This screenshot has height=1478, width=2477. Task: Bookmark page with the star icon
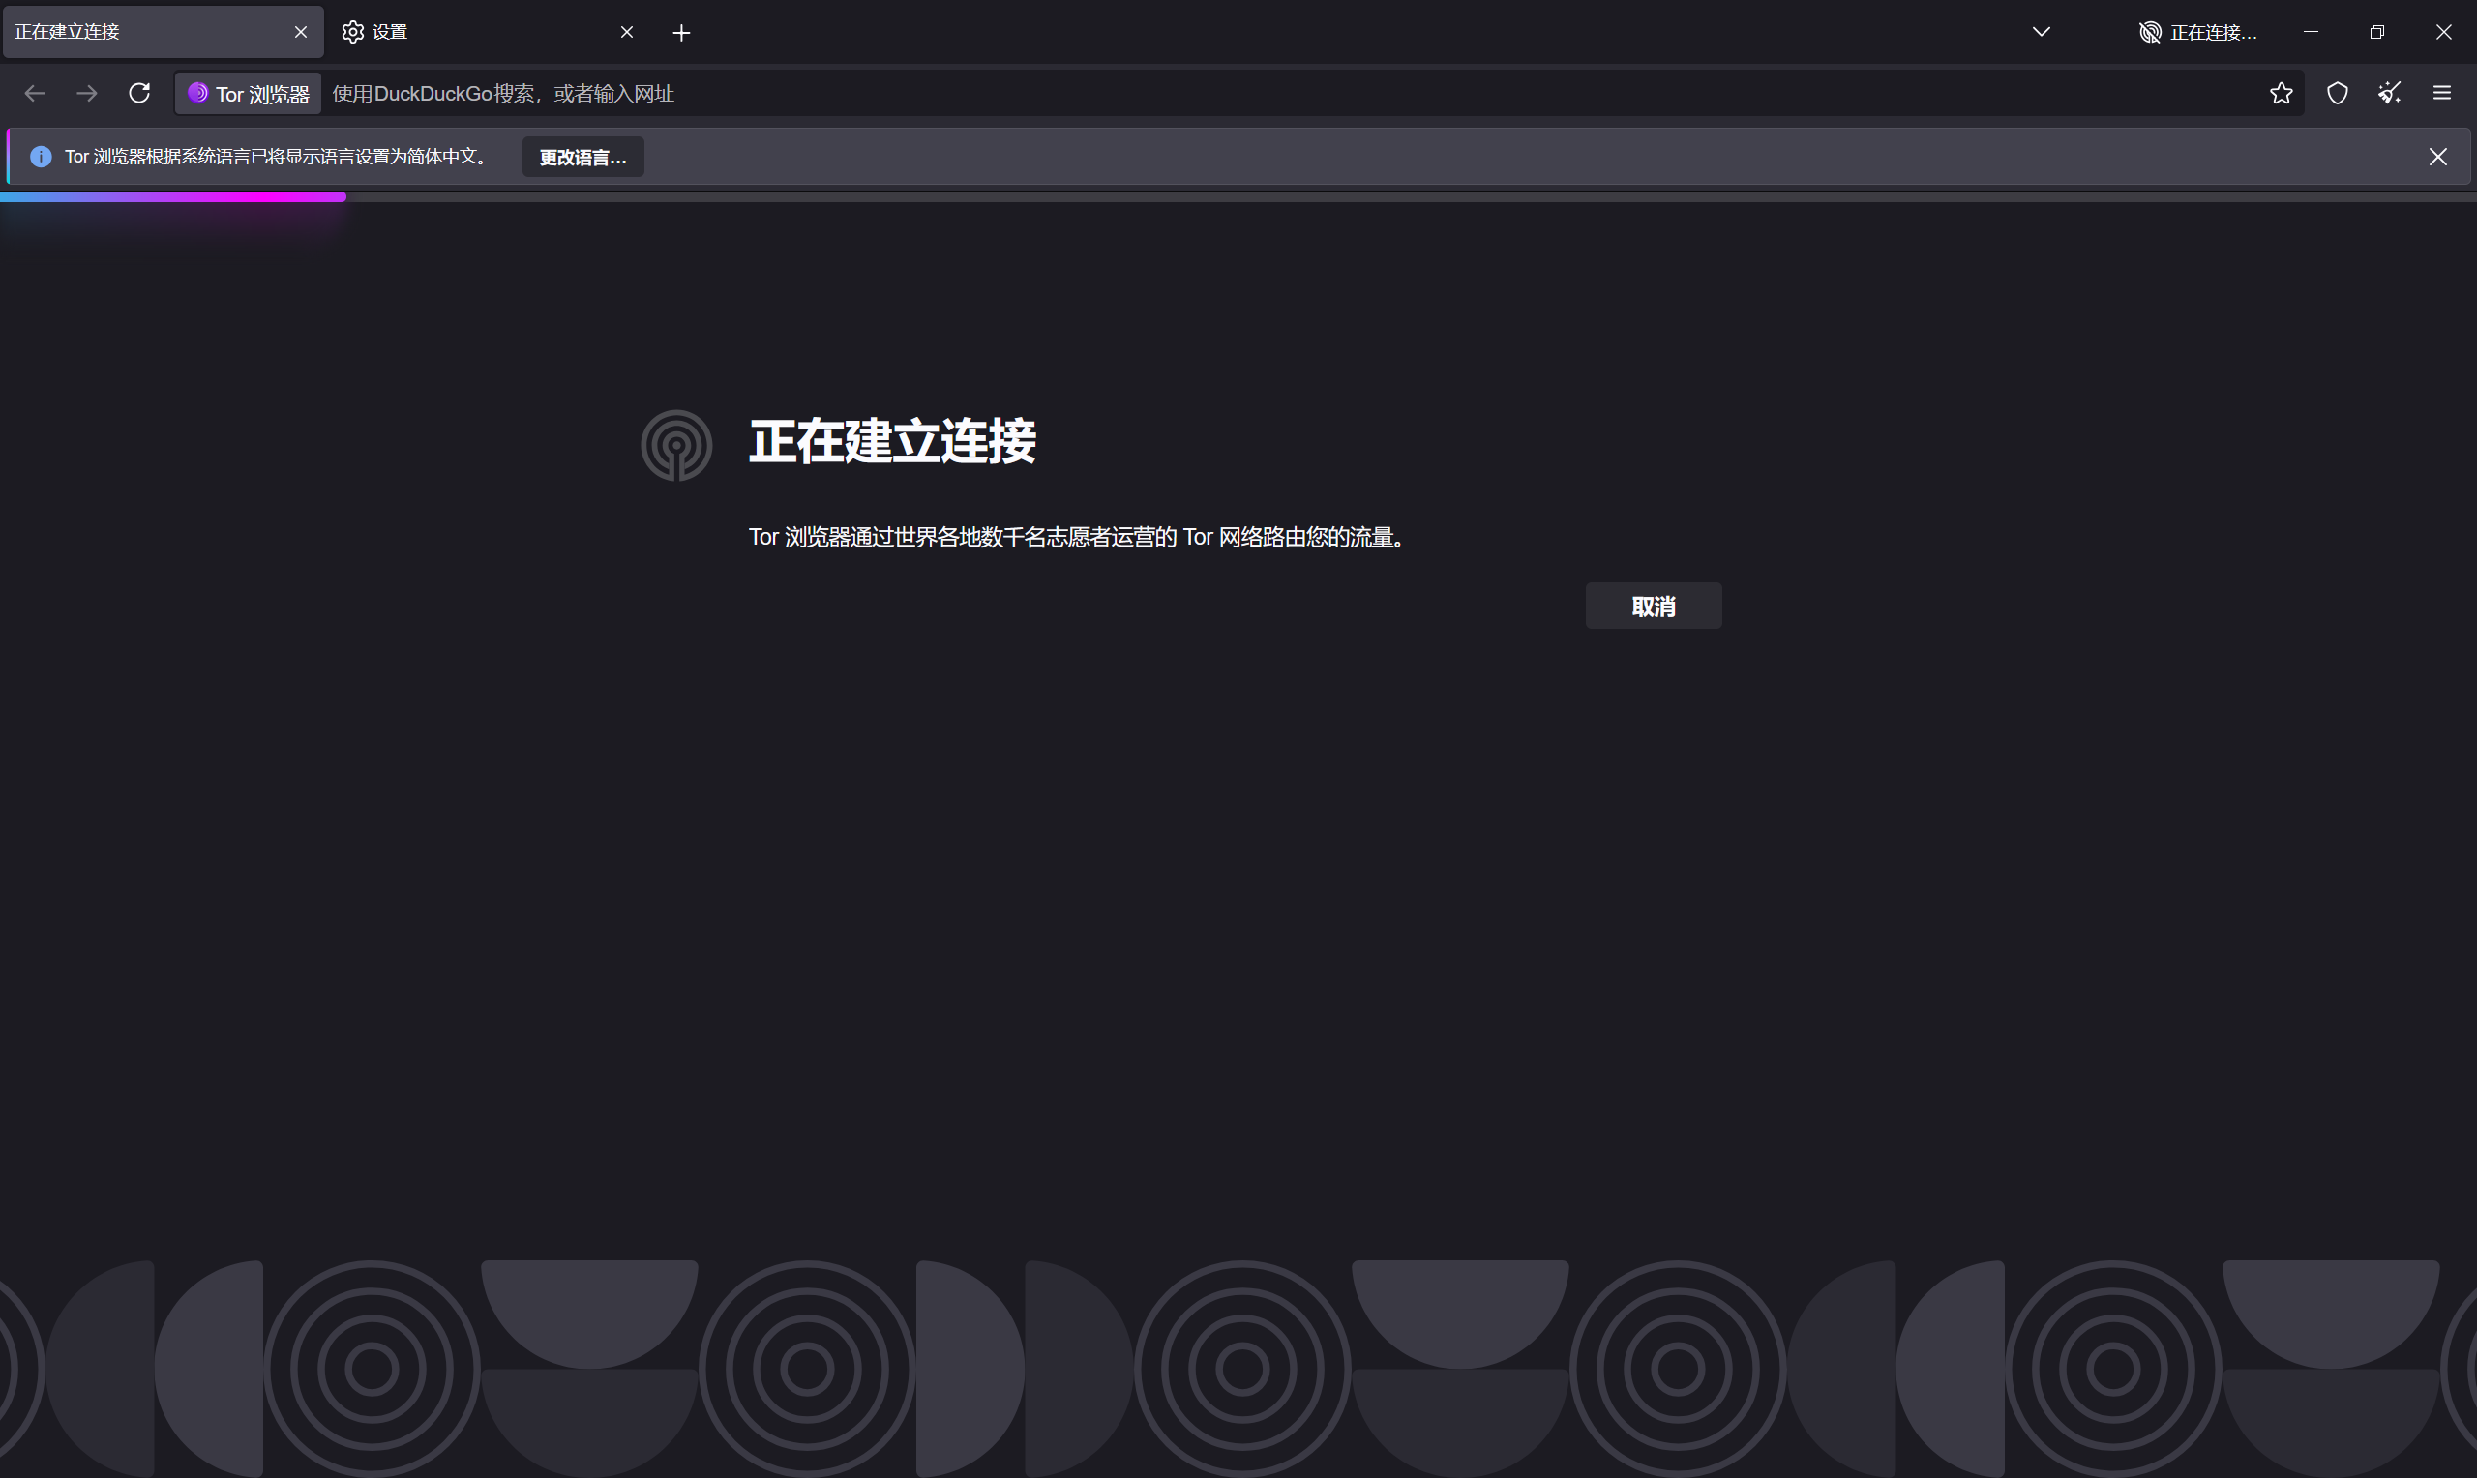coord(2281,93)
